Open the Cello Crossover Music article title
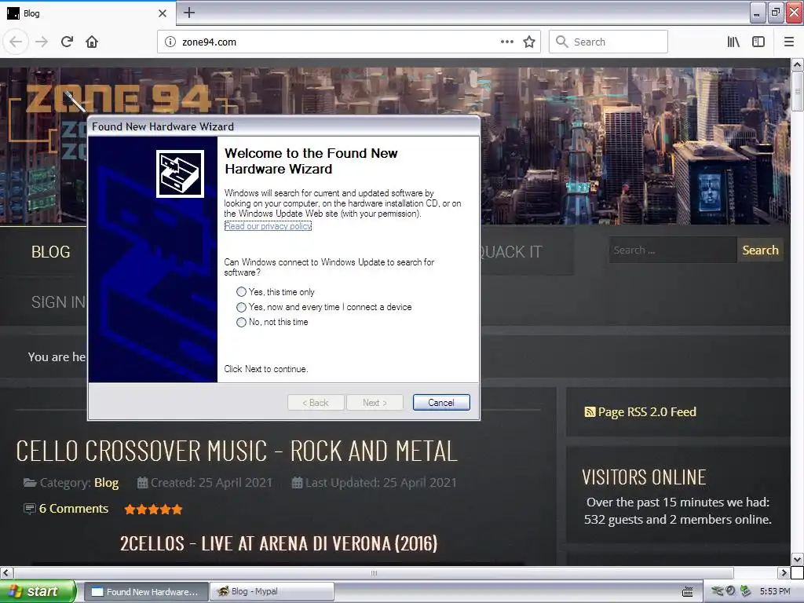The width and height of the screenshot is (804, 603). tap(236, 451)
